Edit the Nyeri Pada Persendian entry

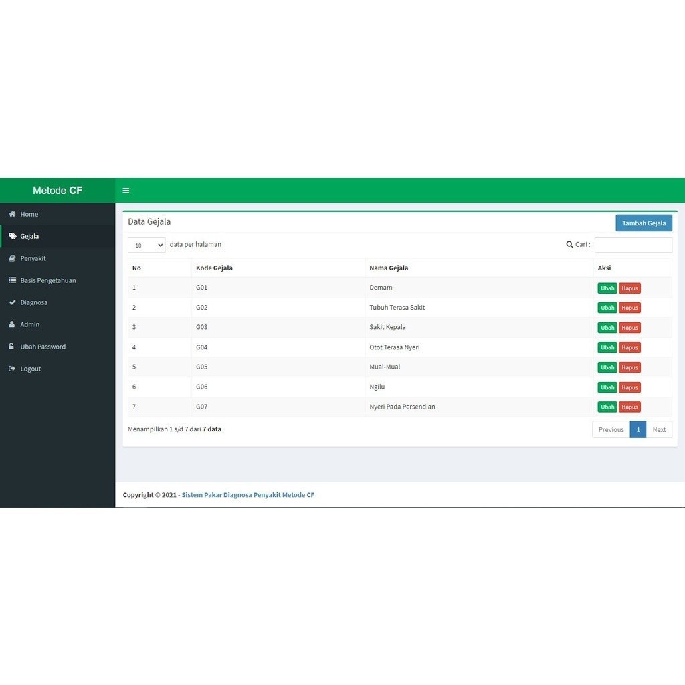coord(607,407)
